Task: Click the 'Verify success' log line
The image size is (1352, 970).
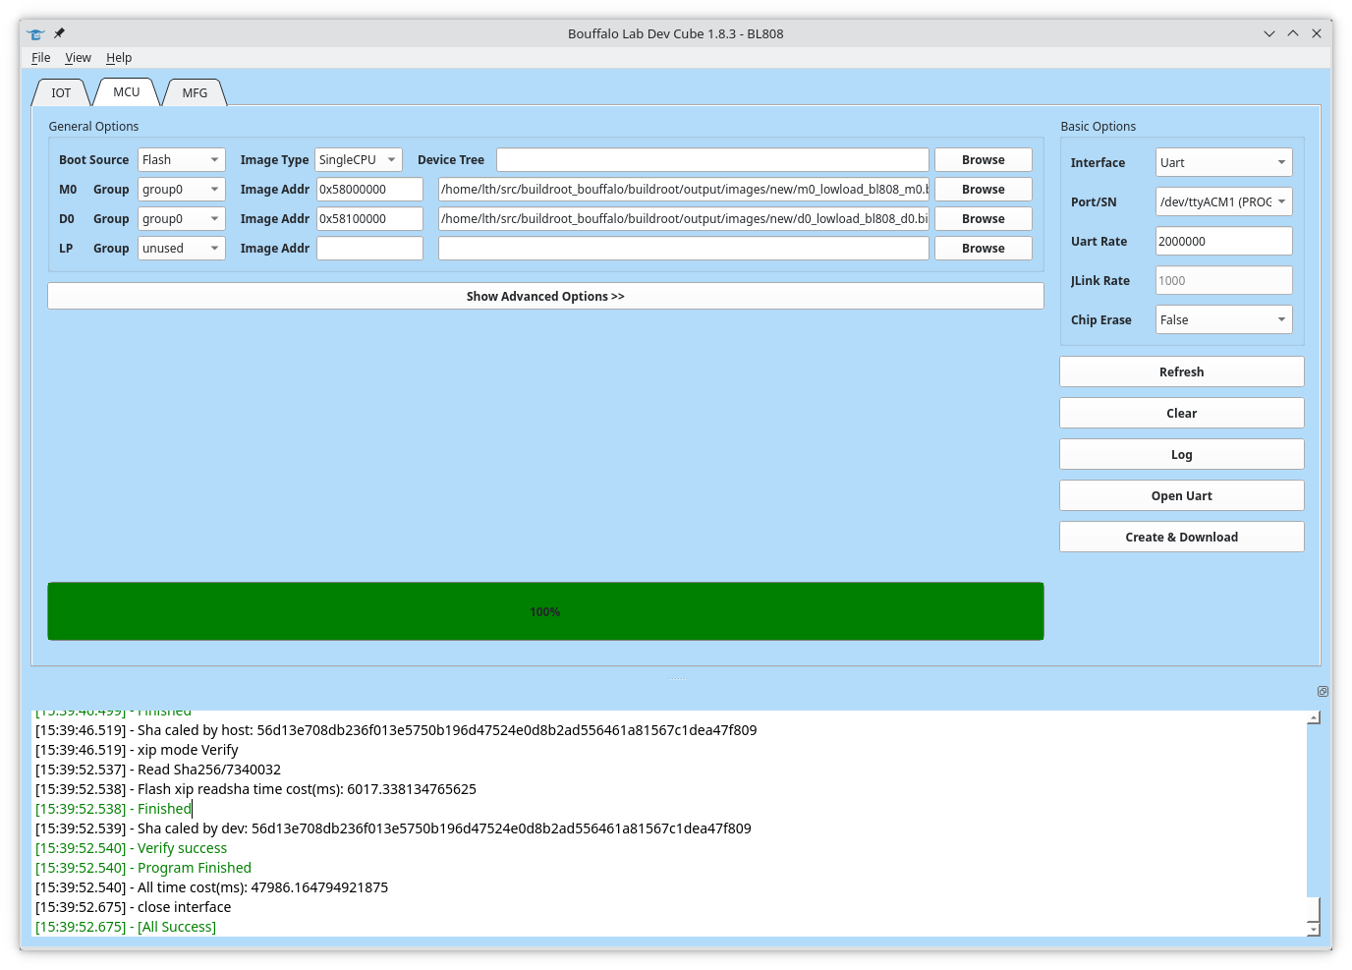Action: click(132, 848)
